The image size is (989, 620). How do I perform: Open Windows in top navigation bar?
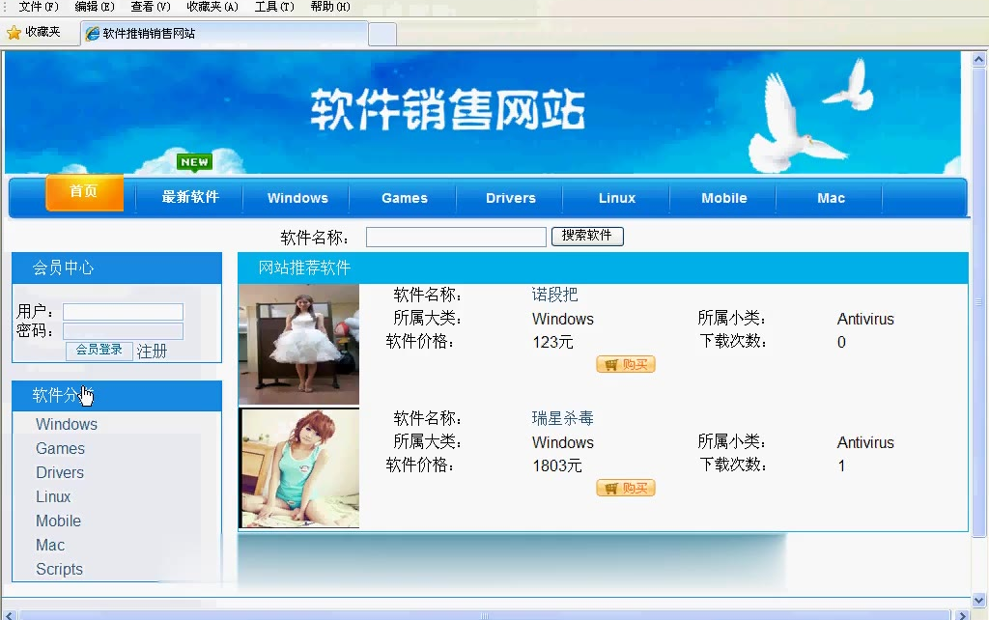click(297, 198)
